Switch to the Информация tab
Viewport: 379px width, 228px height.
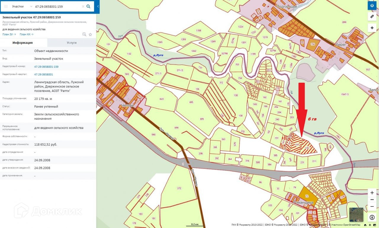click(23, 43)
